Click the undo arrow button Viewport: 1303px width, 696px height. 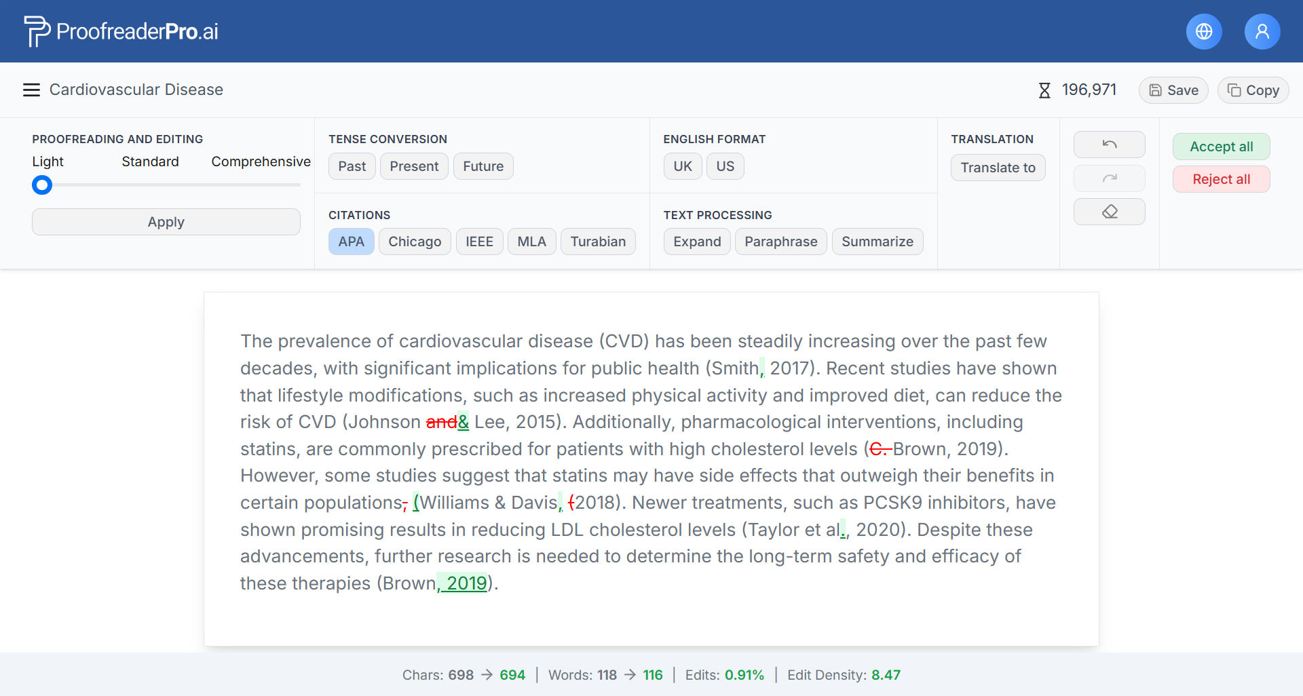[x=1109, y=144]
